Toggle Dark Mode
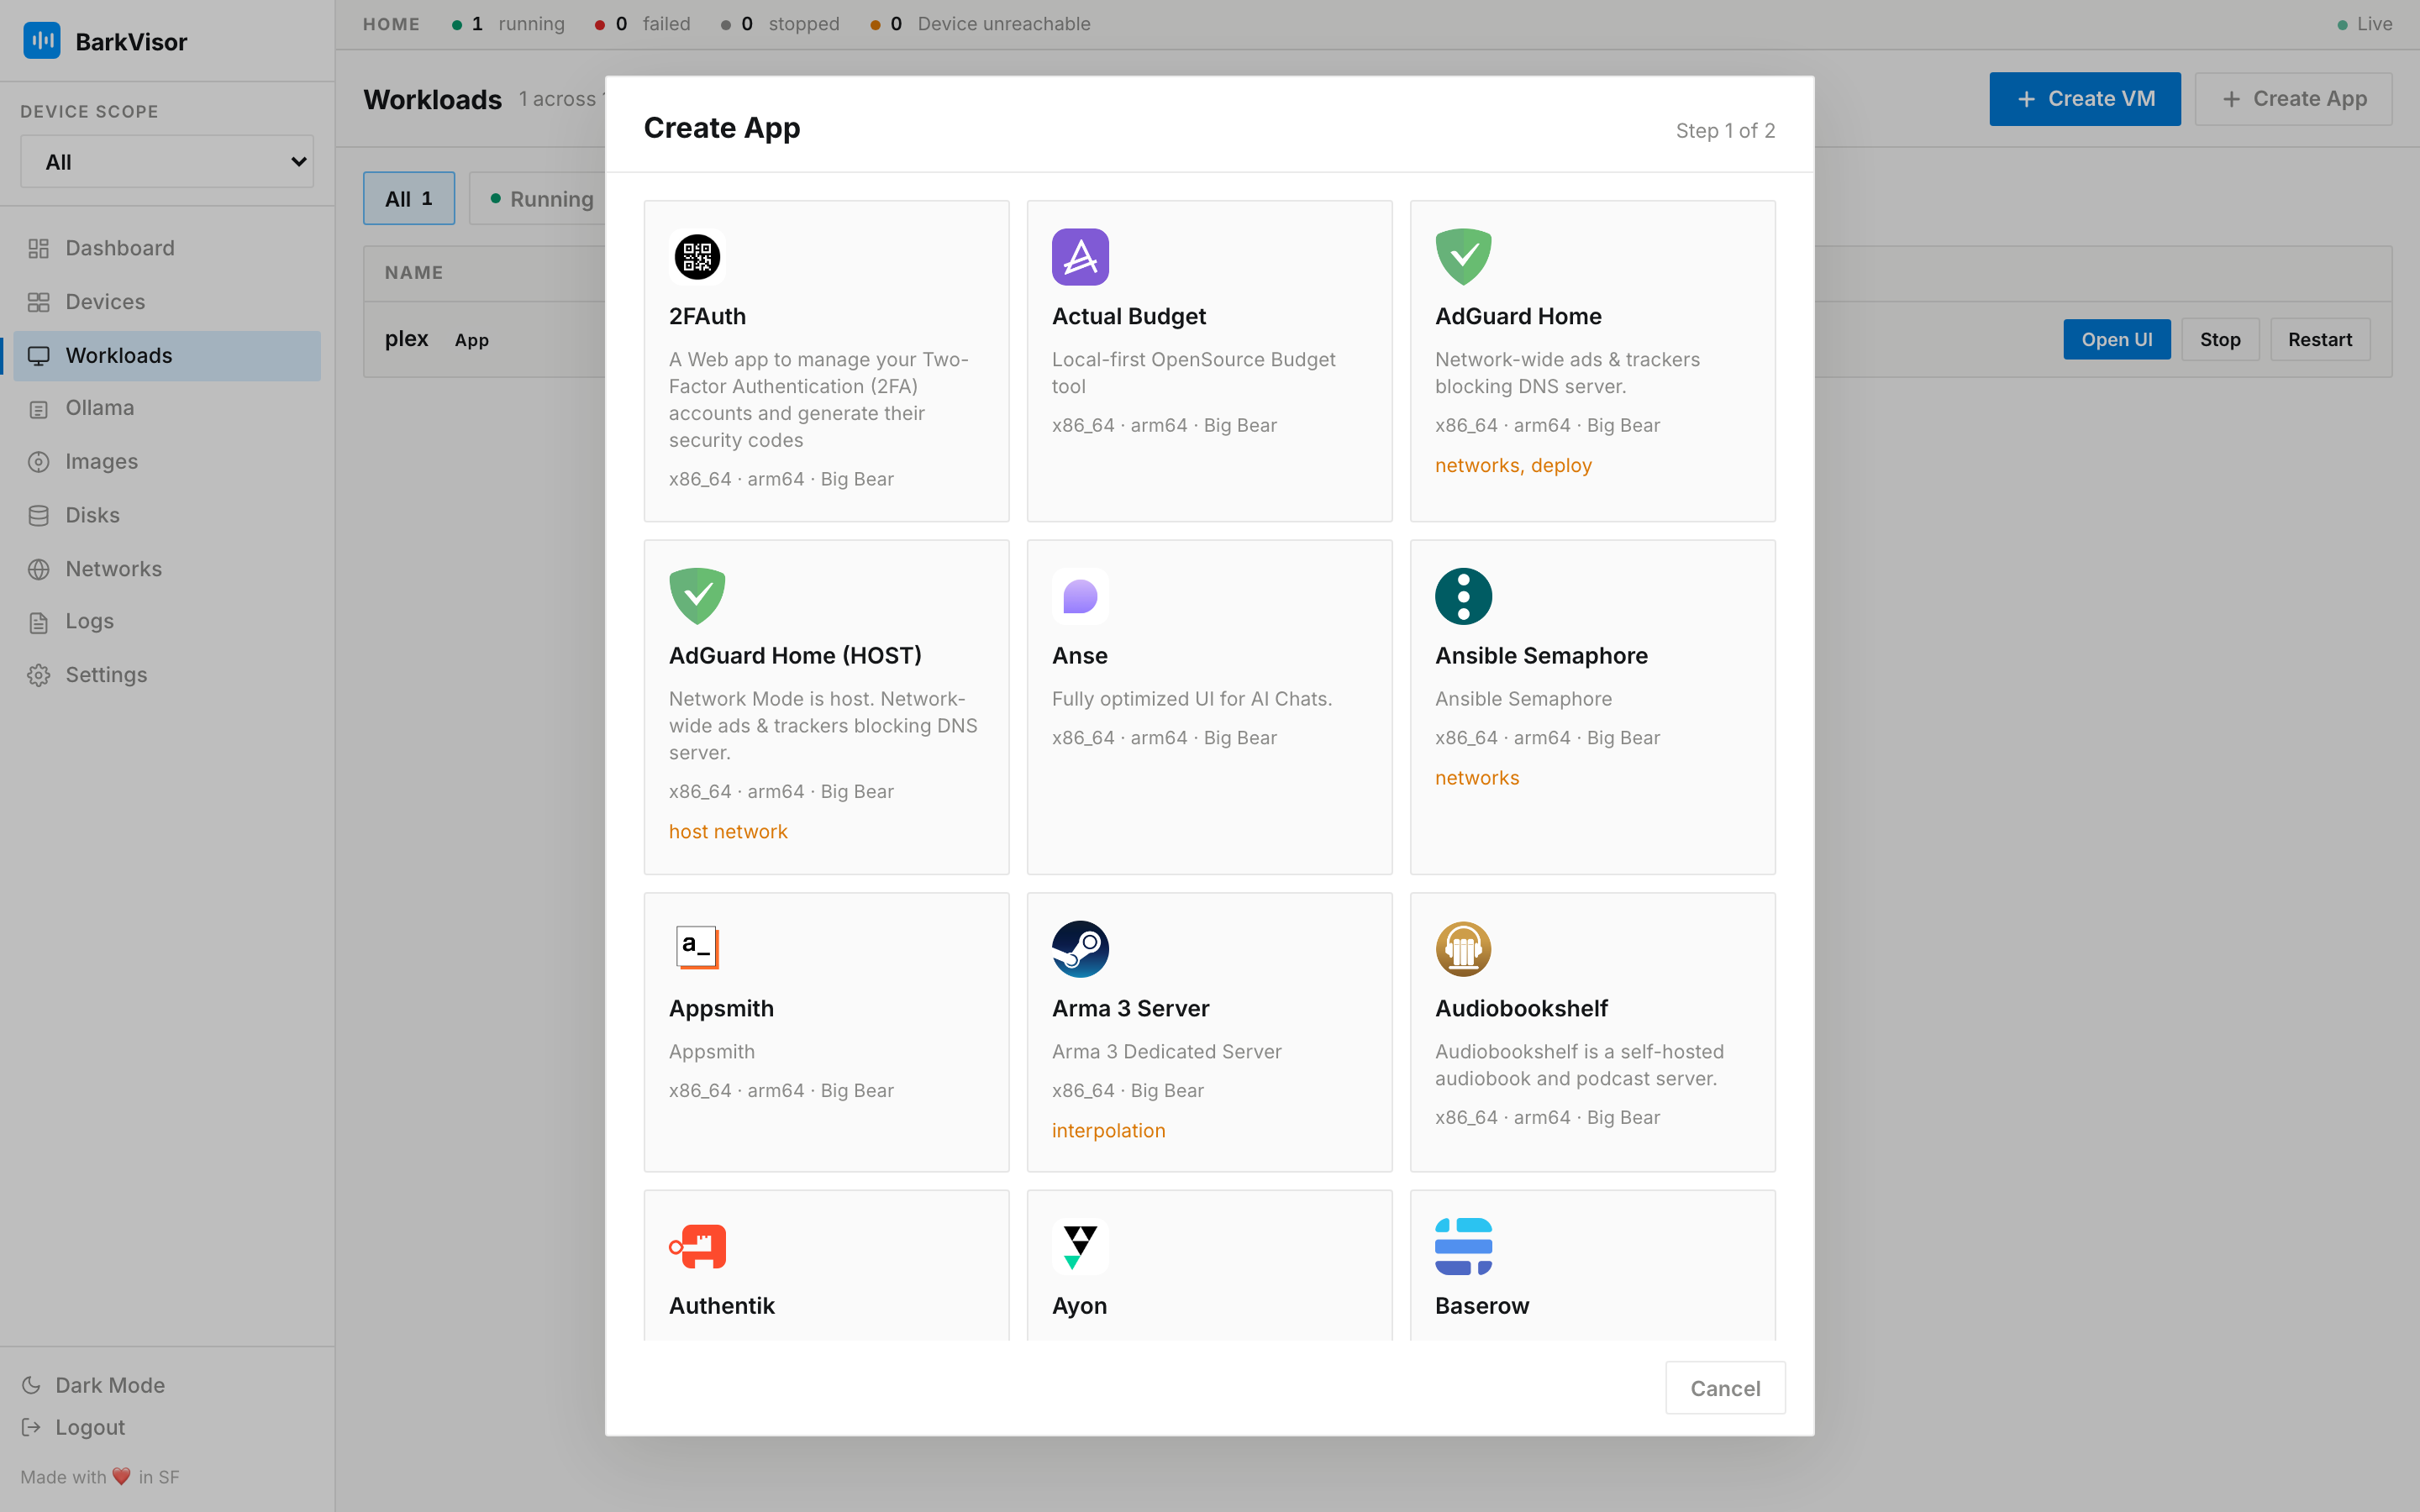Image resolution: width=2420 pixels, height=1512 pixels. point(94,1385)
